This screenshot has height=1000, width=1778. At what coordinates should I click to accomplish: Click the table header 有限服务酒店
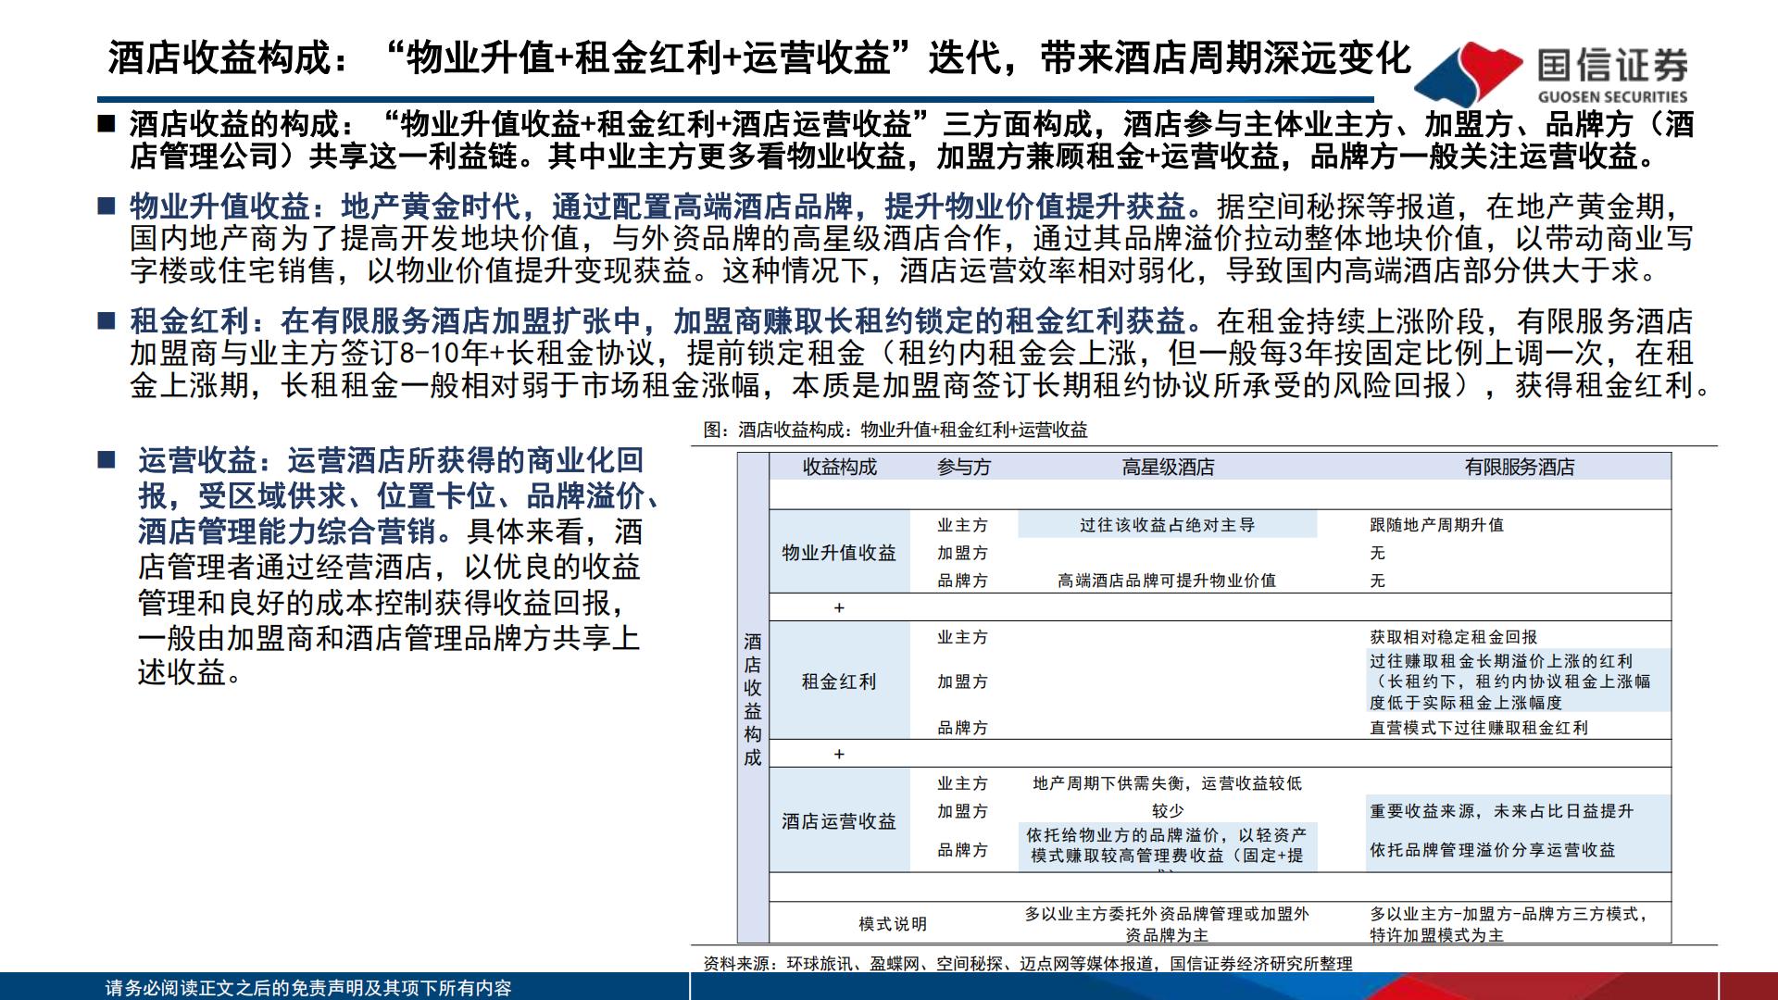point(1520,468)
